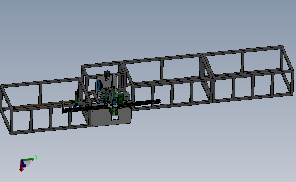Click the green Y axis arrow of triad

28,160
